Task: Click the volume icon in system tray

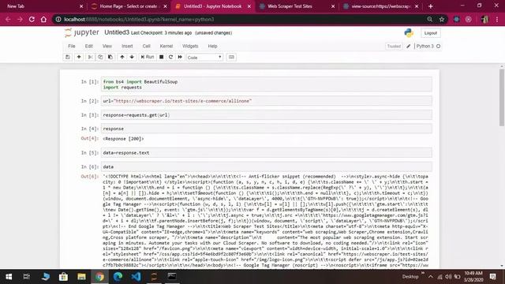Action: pyautogui.click(x=448, y=277)
